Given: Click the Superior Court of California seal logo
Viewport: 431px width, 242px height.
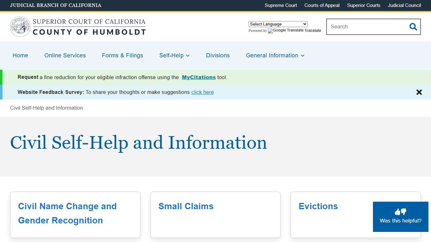Looking at the screenshot, I should pos(20,26).
